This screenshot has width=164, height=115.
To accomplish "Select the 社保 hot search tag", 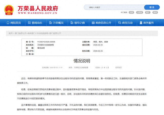I will 131,12.
